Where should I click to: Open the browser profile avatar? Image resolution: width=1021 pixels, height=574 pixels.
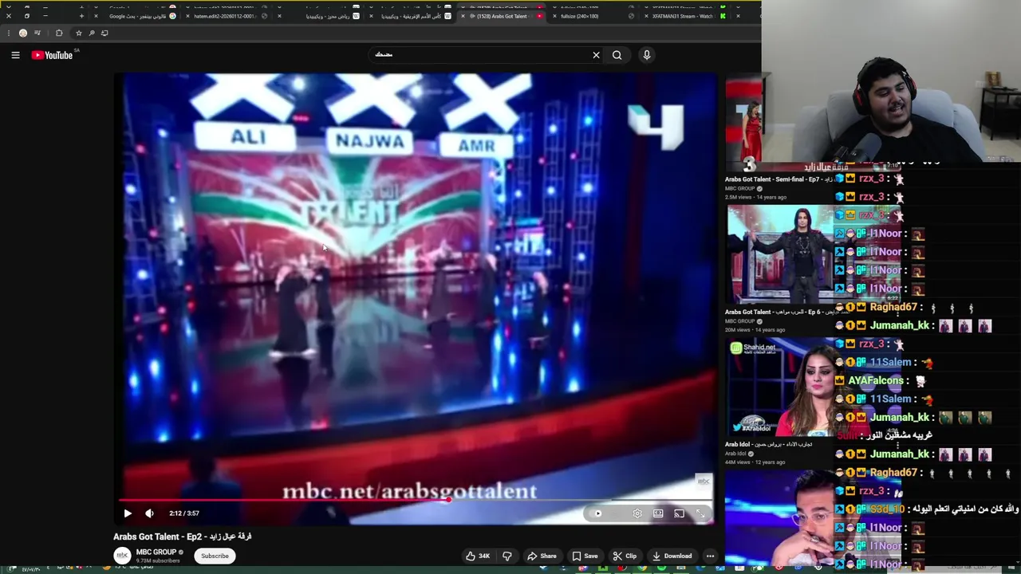point(23,33)
